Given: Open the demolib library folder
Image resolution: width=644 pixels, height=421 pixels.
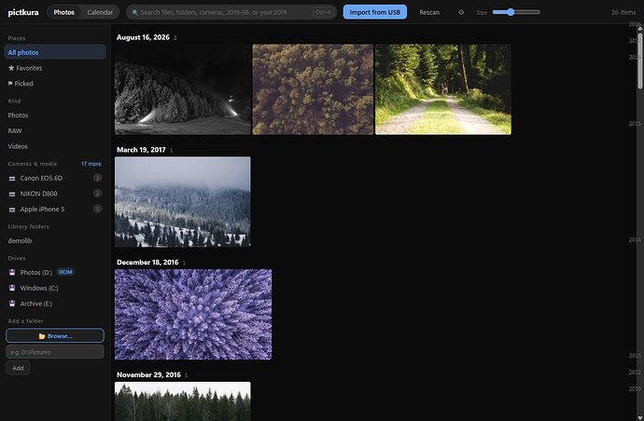Looking at the screenshot, I should click(x=55, y=240).
